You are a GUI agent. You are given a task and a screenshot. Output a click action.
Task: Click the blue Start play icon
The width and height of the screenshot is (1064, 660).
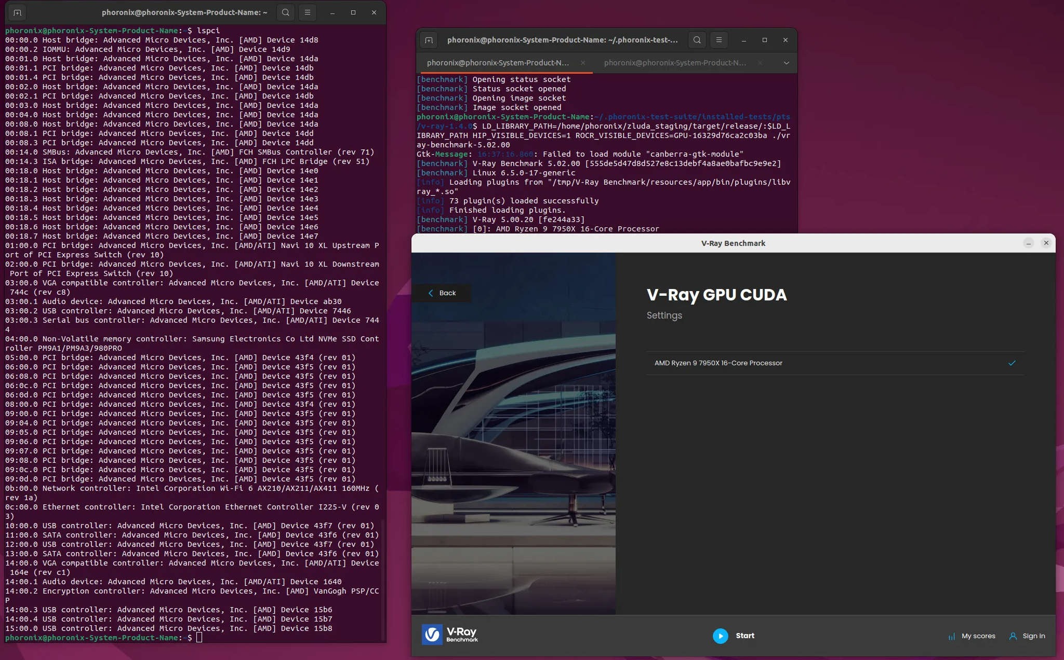pyautogui.click(x=720, y=636)
